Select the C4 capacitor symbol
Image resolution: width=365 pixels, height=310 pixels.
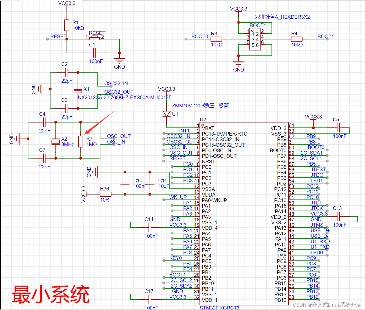point(45,122)
